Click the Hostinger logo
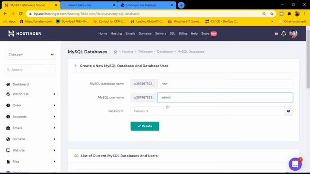The height and width of the screenshot is (174, 310). (x=25, y=33)
